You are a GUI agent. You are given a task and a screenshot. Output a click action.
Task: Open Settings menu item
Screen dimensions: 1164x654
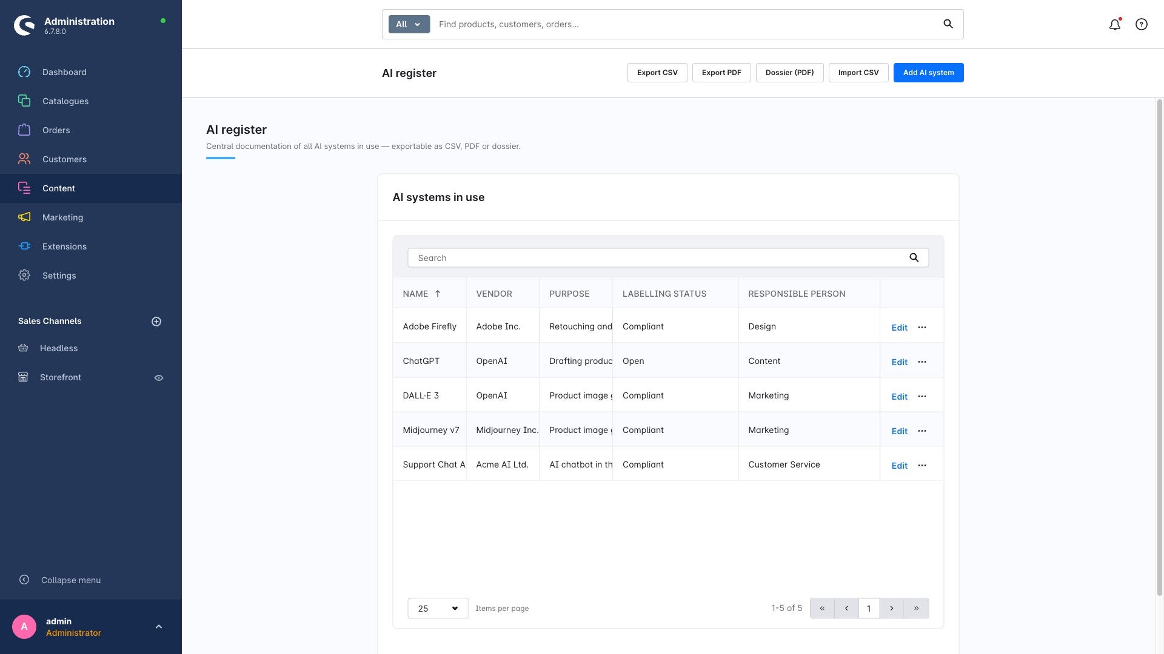(91, 276)
